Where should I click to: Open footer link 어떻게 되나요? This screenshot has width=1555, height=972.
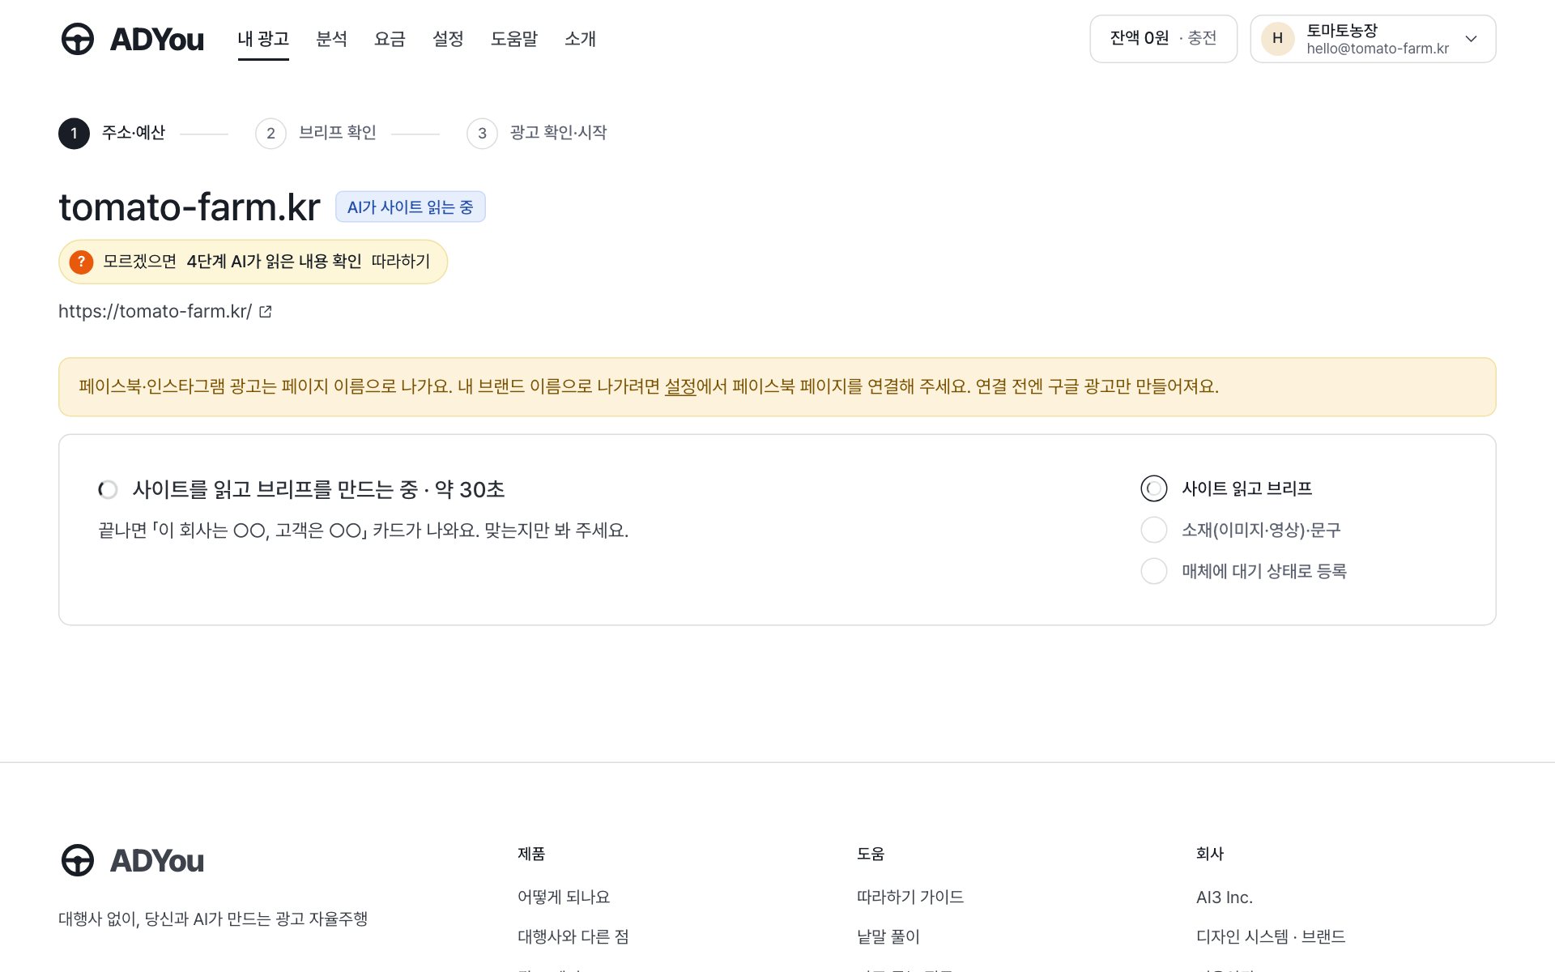pos(564,897)
